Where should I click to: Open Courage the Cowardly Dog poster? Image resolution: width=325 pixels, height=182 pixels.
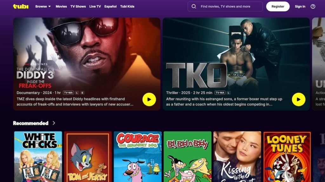click(x=138, y=157)
